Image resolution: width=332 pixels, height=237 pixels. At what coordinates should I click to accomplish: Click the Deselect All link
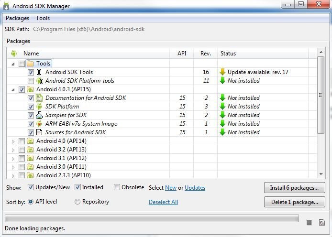pyautogui.click(x=163, y=202)
